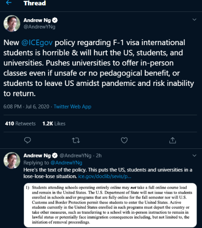Retweet the main tweet

pos(76,141)
